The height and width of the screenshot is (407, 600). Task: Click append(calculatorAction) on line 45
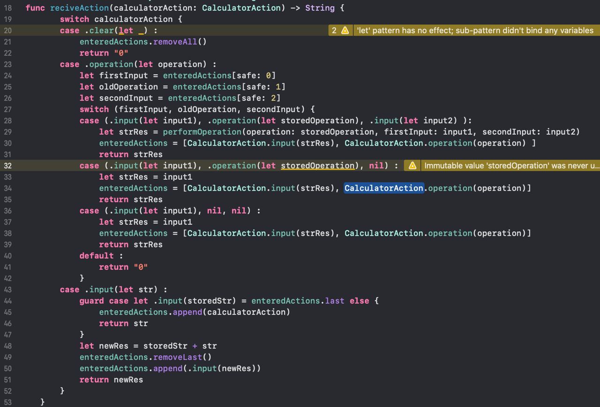tap(232, 312)
